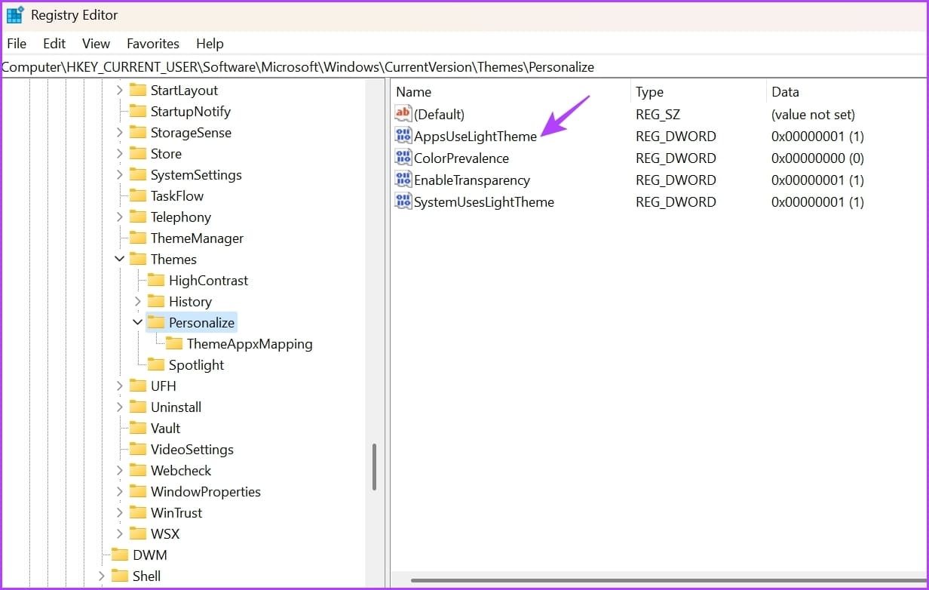Image resolution: width=929 pixels, height=590 pixels.
Task: Click the Uninstall folder icon
Action: point(138,407)
